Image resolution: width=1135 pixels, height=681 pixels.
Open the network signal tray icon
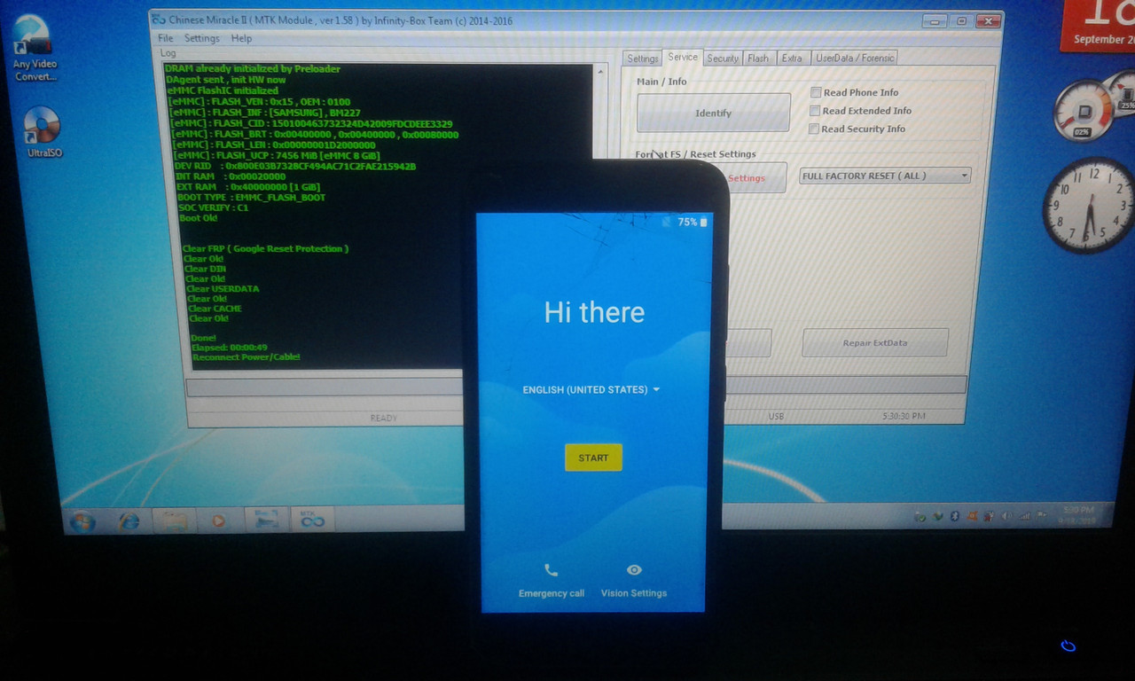click(x=1024, y=516)
